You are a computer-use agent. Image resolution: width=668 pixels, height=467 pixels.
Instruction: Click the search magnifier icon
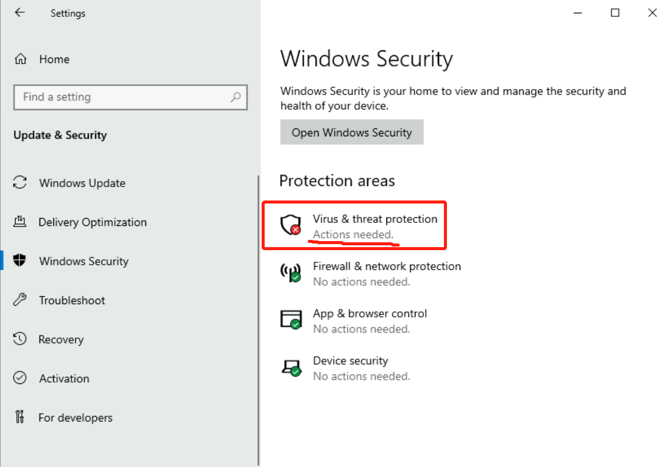pyautogui.click(x=236, y=97)
